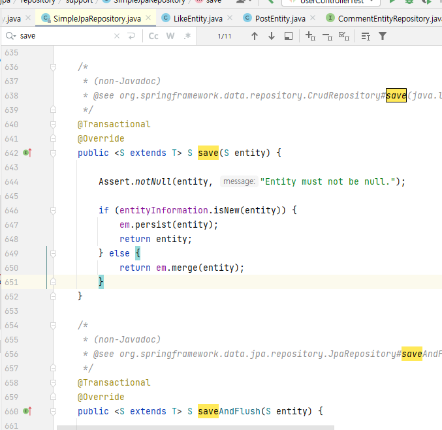
Task: Click the overridden method gutter icon at line 642
Action: (27, 153)
